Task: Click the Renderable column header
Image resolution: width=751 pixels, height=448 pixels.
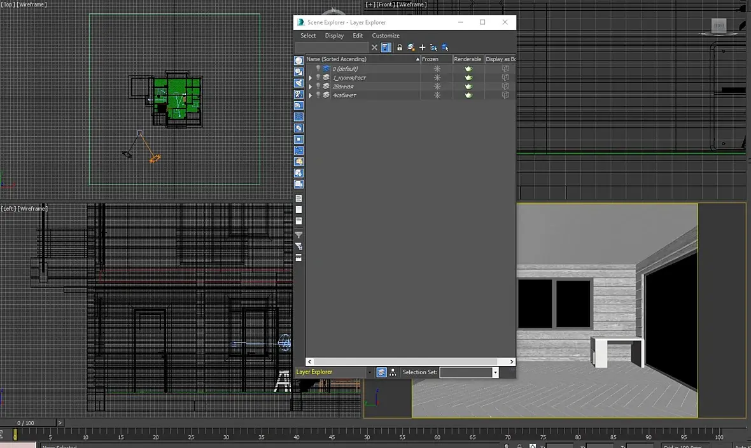Action: (468, 59)
